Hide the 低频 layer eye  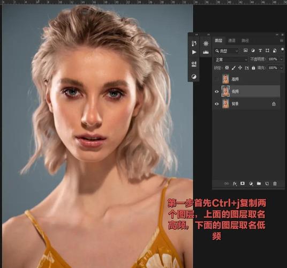(217, 92)
